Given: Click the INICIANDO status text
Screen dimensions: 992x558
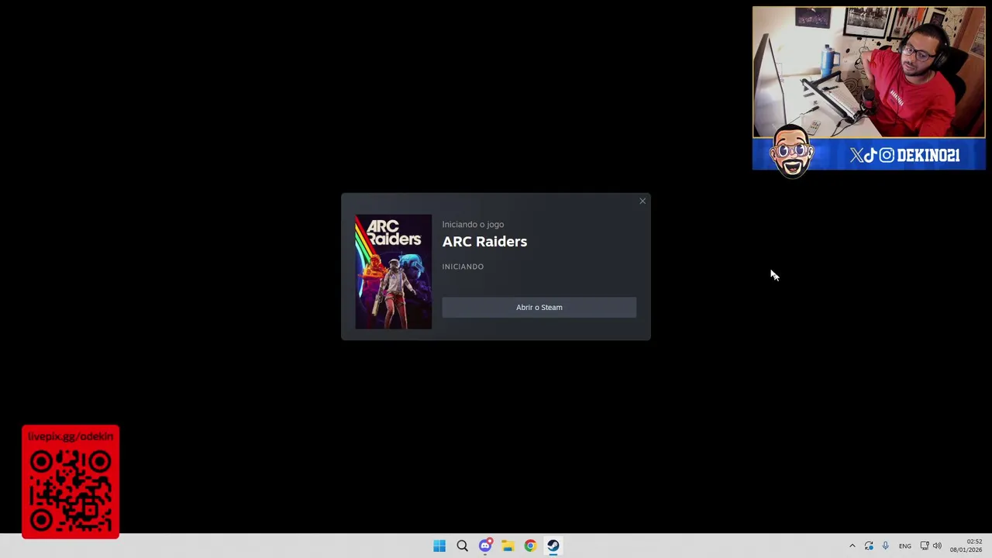Looking at the screenshot, I should [x=463, y=267].
